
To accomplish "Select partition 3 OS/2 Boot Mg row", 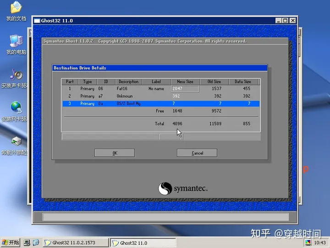I will [161, 103].
